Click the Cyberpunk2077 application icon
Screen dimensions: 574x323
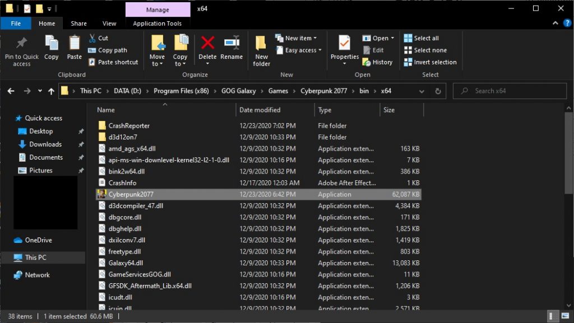(x=102, y=194)
